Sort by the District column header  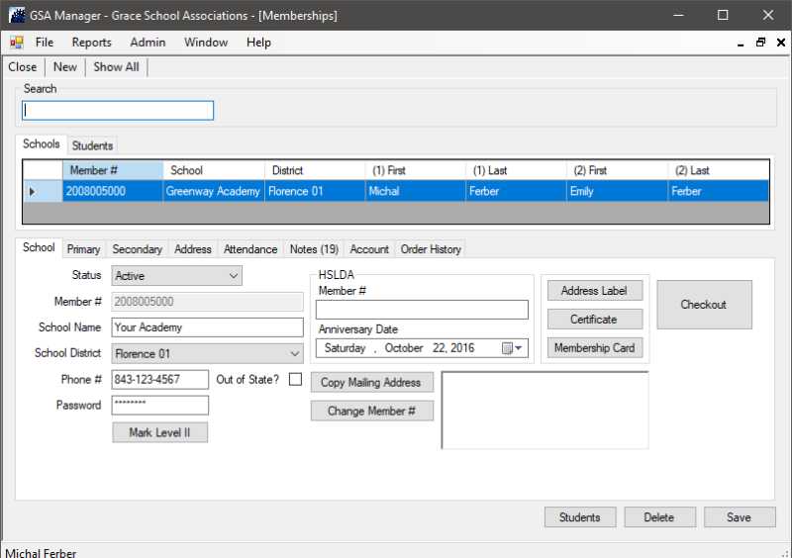point(314,170)
